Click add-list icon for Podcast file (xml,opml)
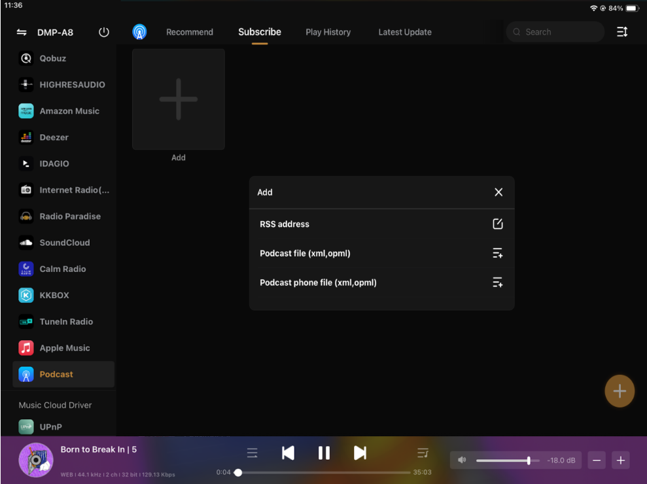 (498, 253)
